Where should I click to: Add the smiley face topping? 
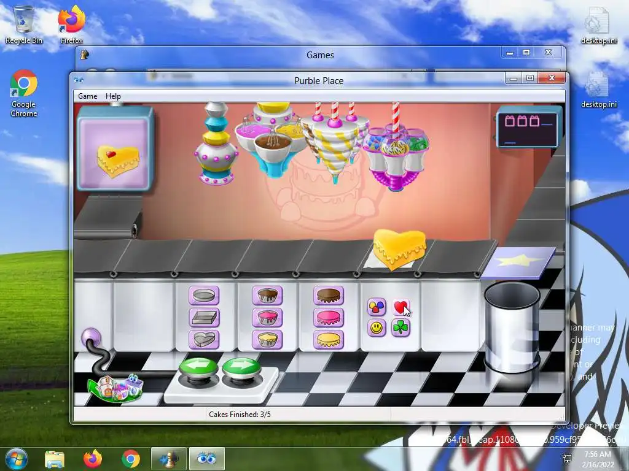click(x=377, y=328)
